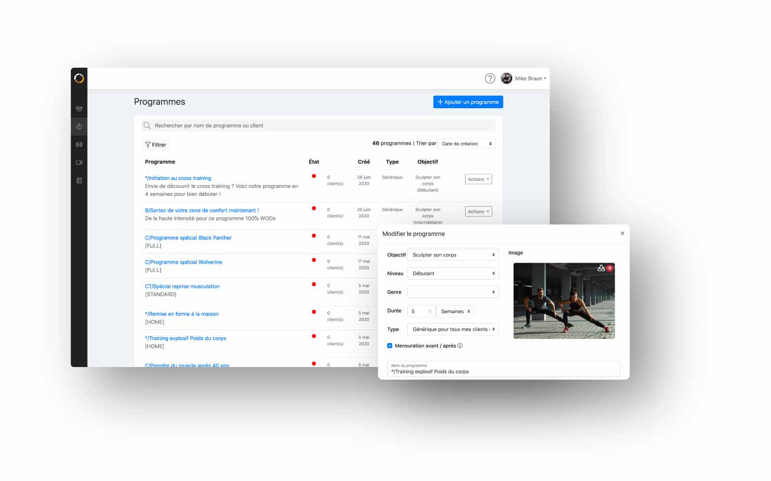Open the Date de création sort dropdown

click(467, 144)
